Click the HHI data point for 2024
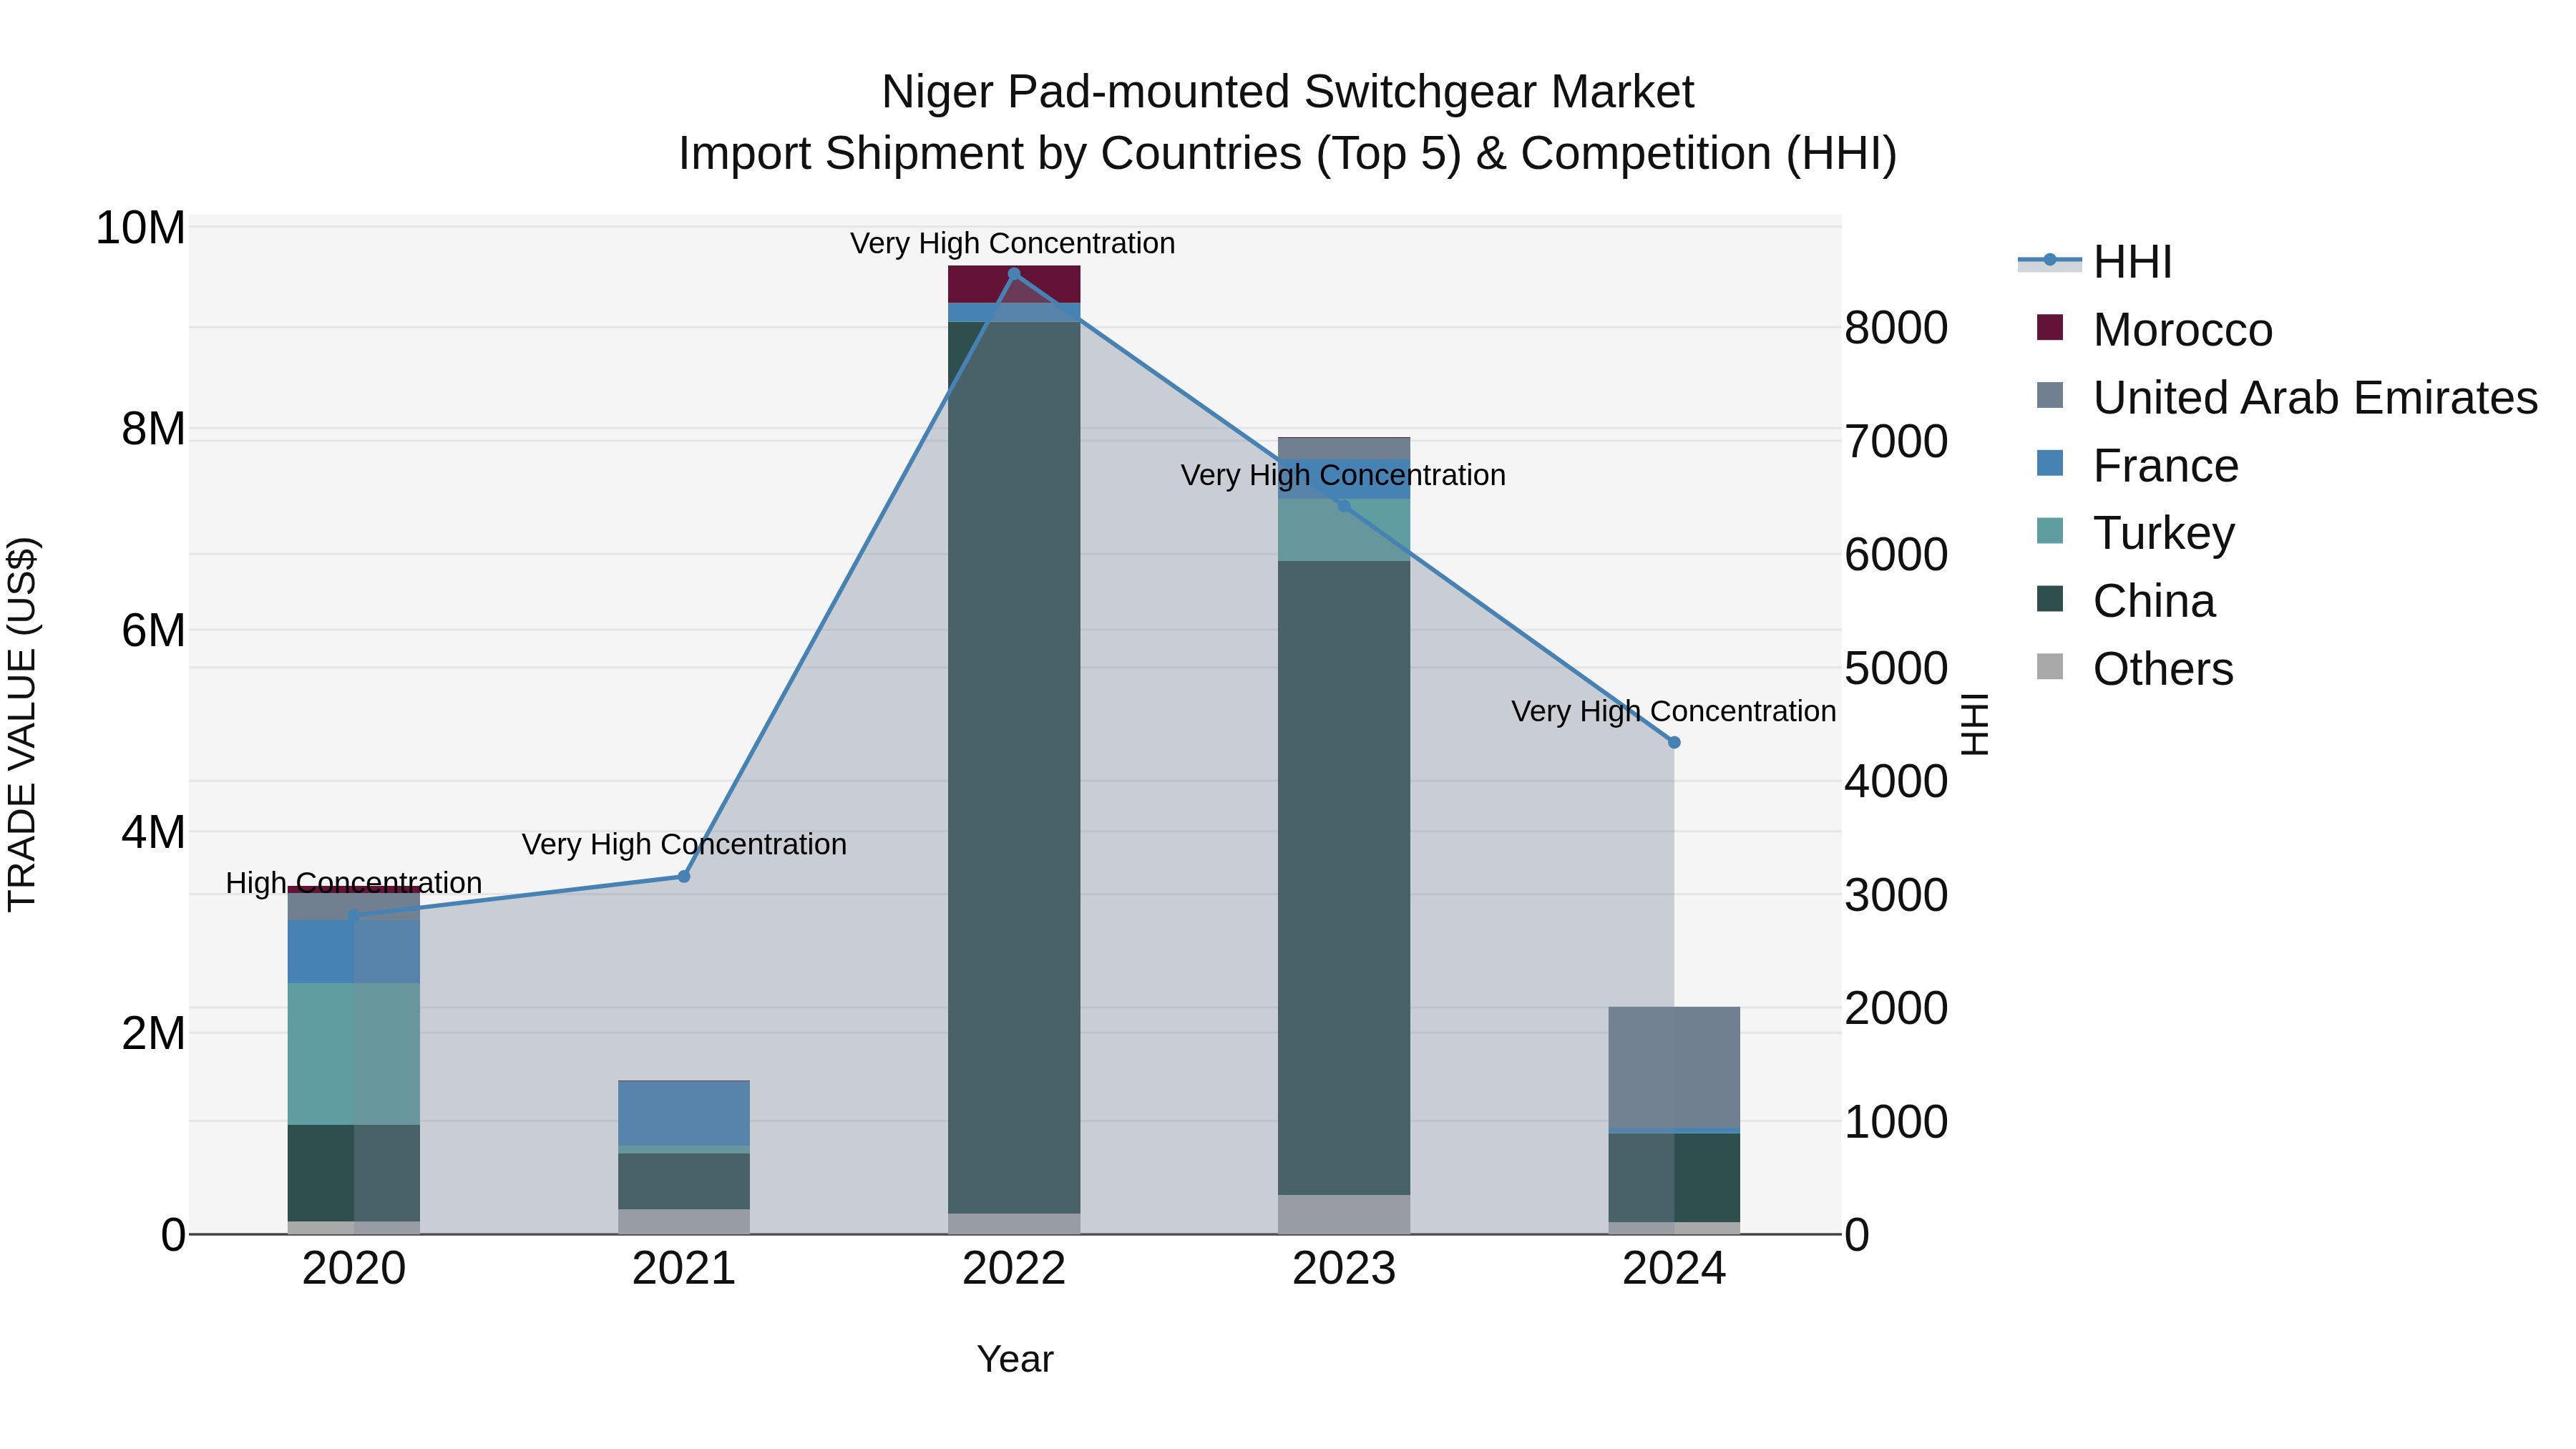Viewport: 2576px width, 1449px height. coord(1674,742)
